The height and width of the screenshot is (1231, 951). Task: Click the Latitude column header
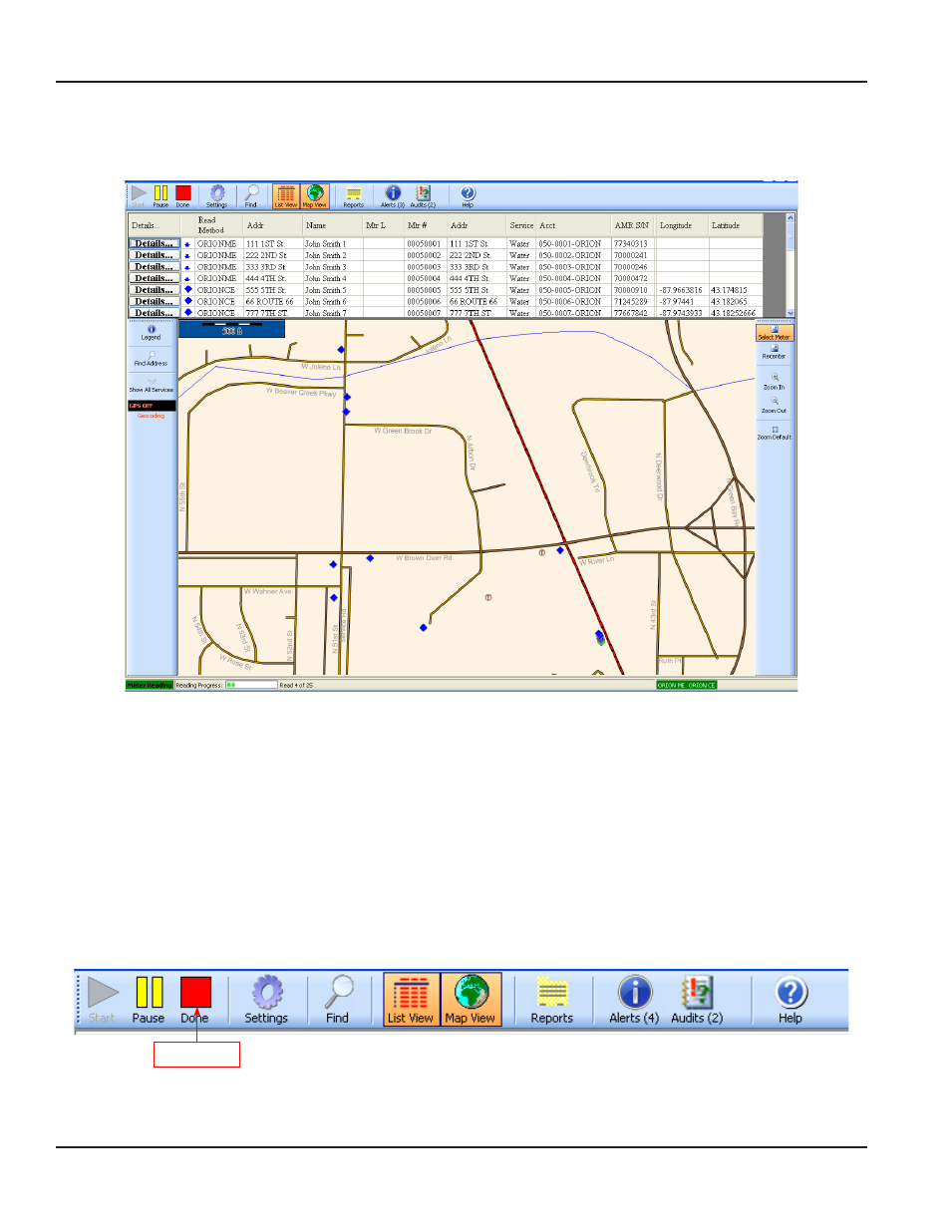pyautogui.click(x=736, y=225)
